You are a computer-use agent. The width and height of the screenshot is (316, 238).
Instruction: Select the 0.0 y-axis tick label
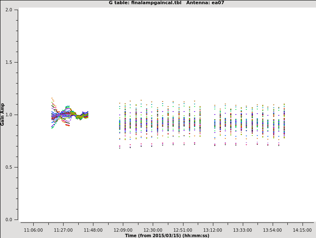[8, 220]
